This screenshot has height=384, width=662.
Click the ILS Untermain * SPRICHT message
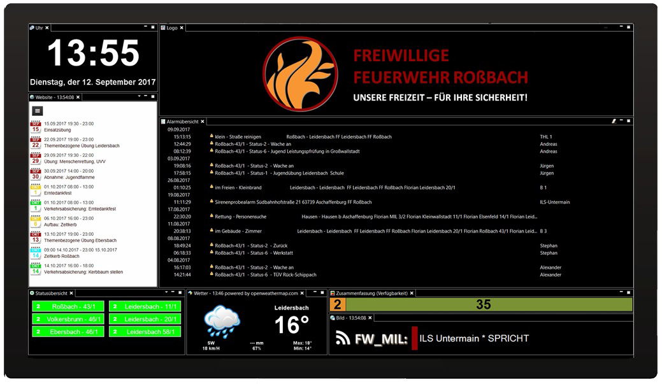coord(473,338)
